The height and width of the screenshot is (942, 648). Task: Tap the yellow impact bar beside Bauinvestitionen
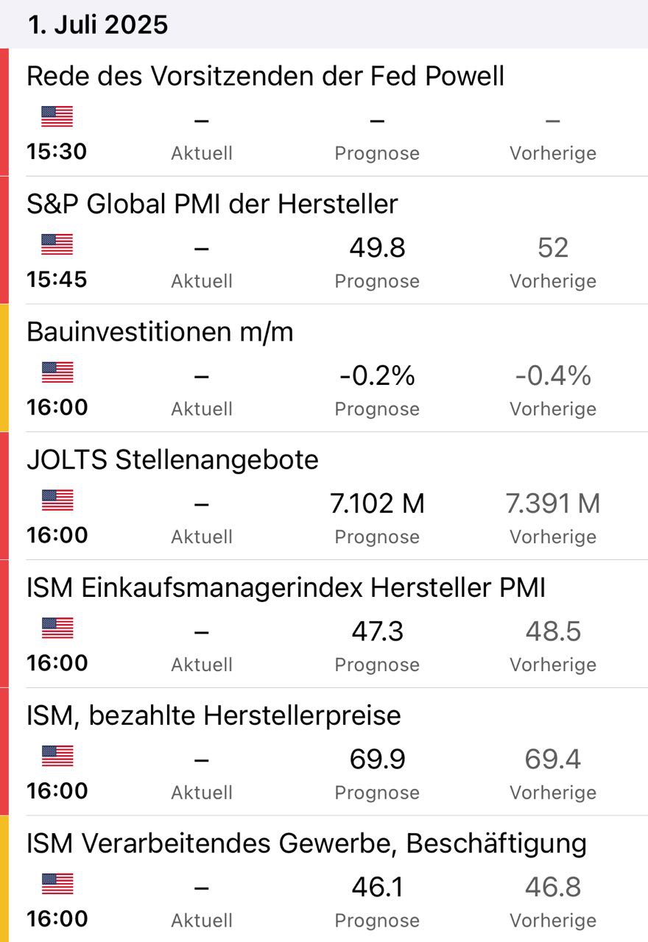(x=4, y=367)
